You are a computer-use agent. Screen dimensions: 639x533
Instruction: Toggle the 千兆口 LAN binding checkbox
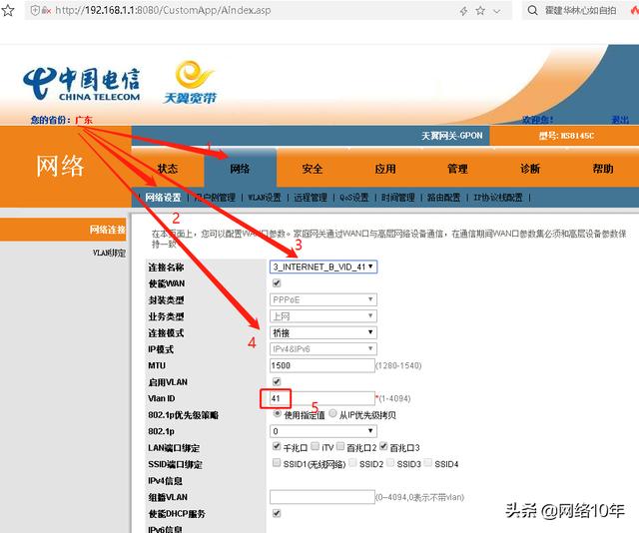(x=277, y=446)
